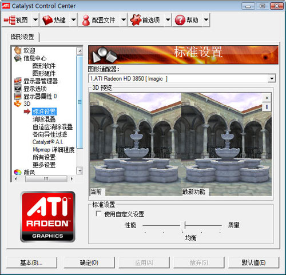The image size is (286, 275).
Task: Click the 颜色 color wheel icon
Action: [x=18, y=172]
